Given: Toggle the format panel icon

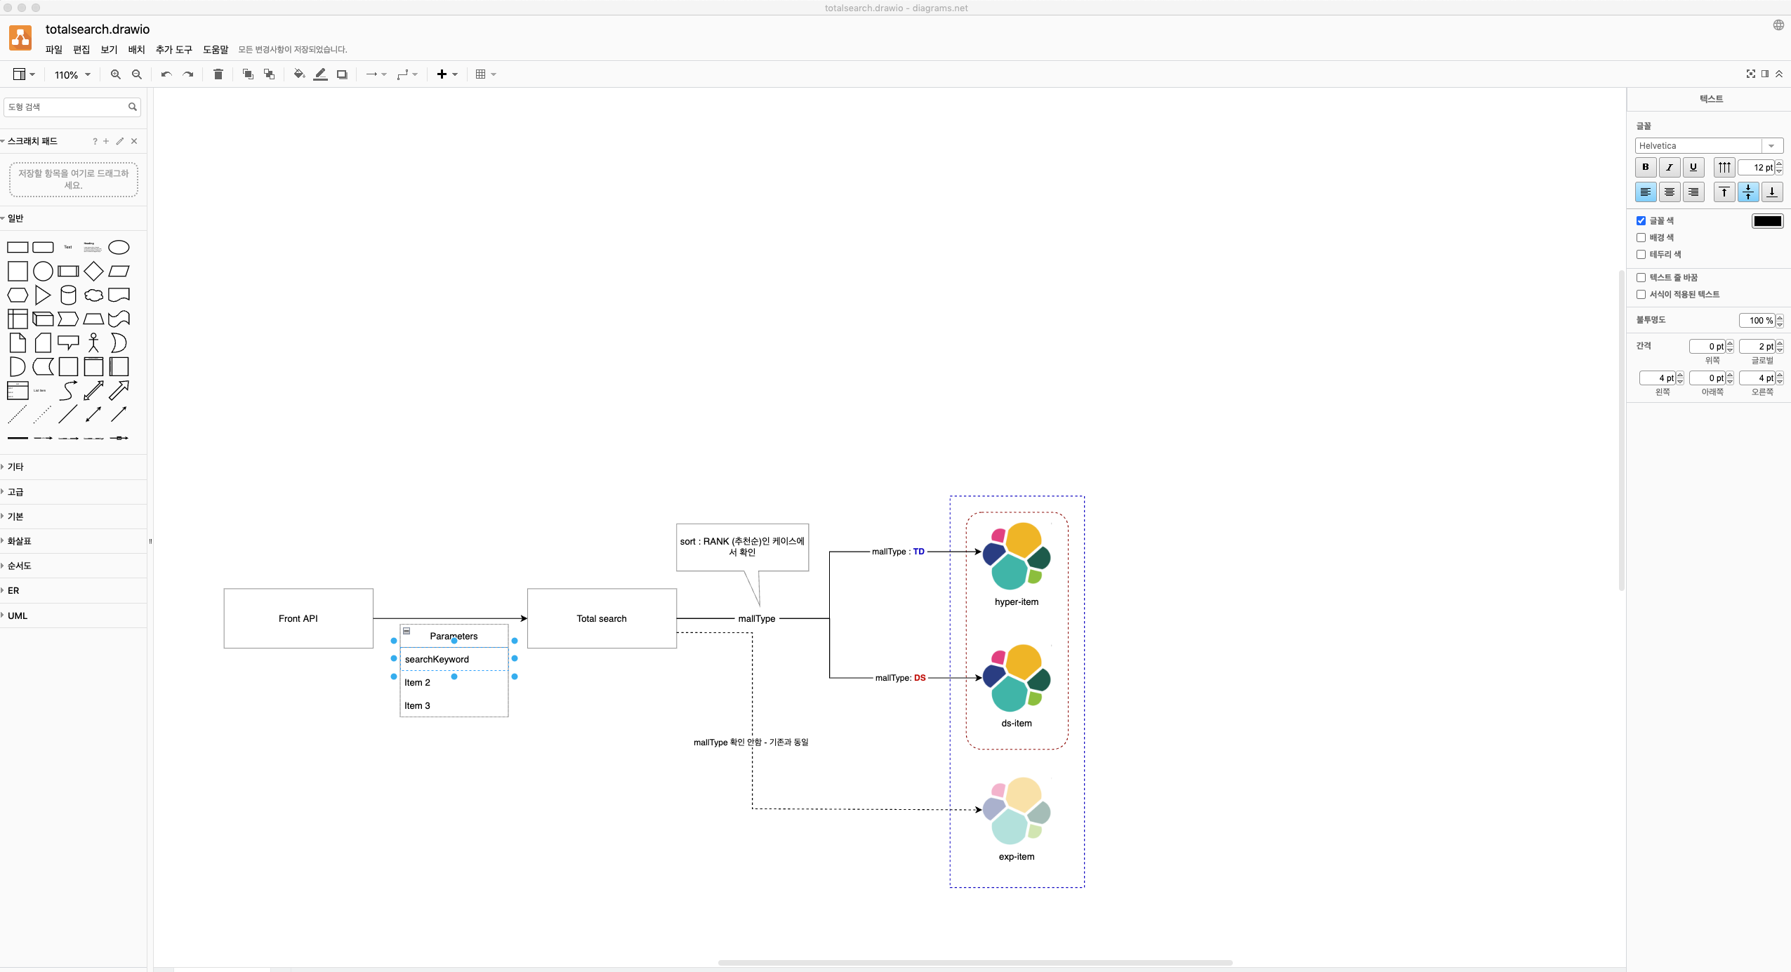Looking at the screenshot, I should [1765, 74].
